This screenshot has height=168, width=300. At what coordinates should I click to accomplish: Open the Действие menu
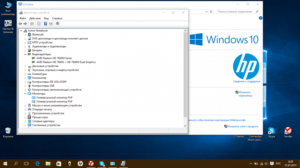coord(35,18)
